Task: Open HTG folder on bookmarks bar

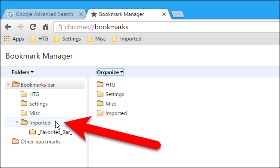Action: pos(39,39)
